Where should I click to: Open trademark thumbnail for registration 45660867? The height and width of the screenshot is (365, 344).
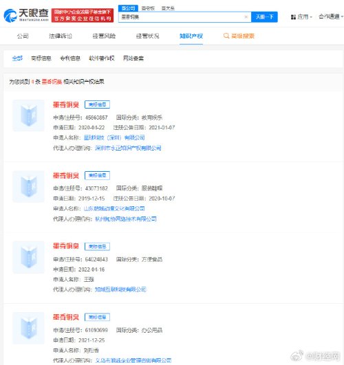(x=28, y=115)
